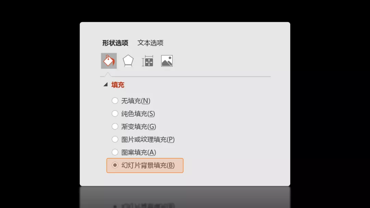This screenshot has height=208, width=370.
Task: Select the 图片或纹理填充(P) radio circle
Action: tap(115, 139)
